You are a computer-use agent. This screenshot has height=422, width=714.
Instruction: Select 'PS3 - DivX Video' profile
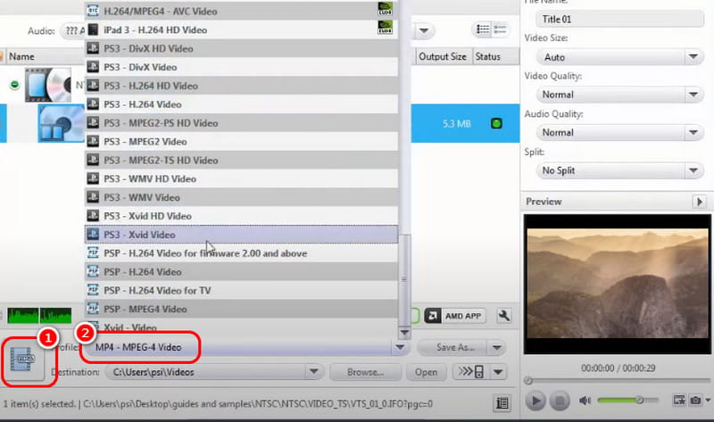[x=241, y=67]
